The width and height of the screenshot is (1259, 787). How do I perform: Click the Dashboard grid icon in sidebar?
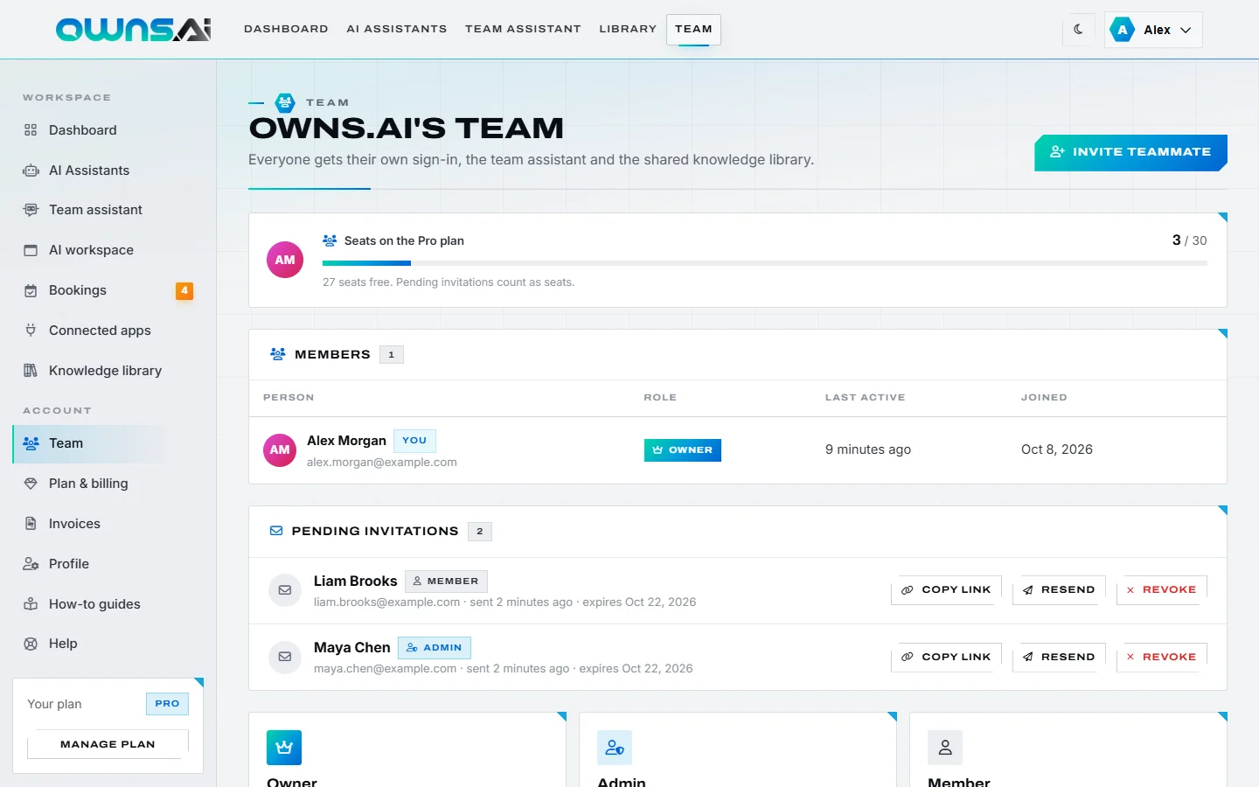tap(31, 130)
